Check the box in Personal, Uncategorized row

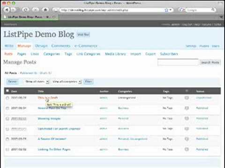click(x=7, y=139)
